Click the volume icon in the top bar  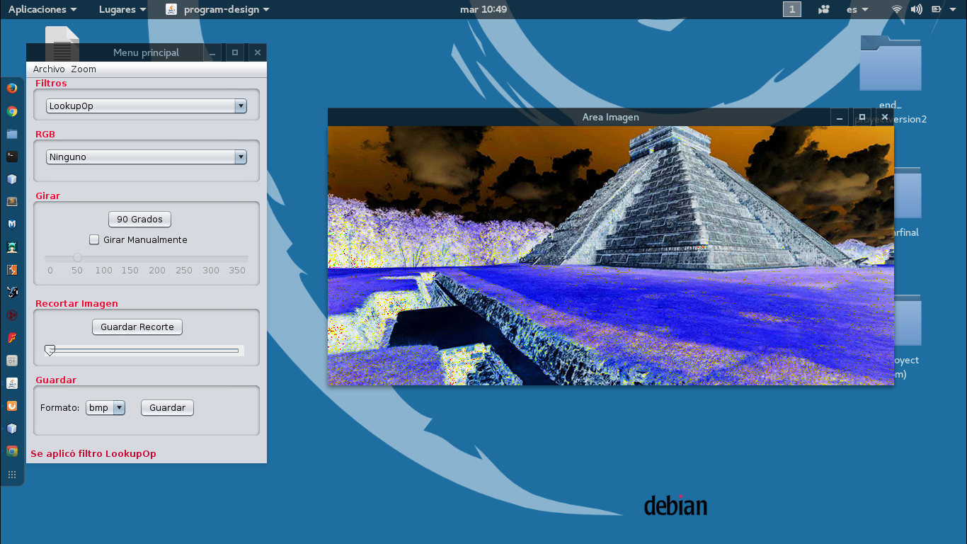tap(916, 9)
